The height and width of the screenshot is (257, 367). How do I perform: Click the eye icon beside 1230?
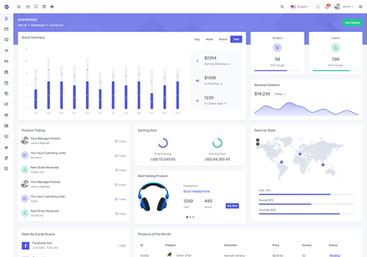coord(197,101)
